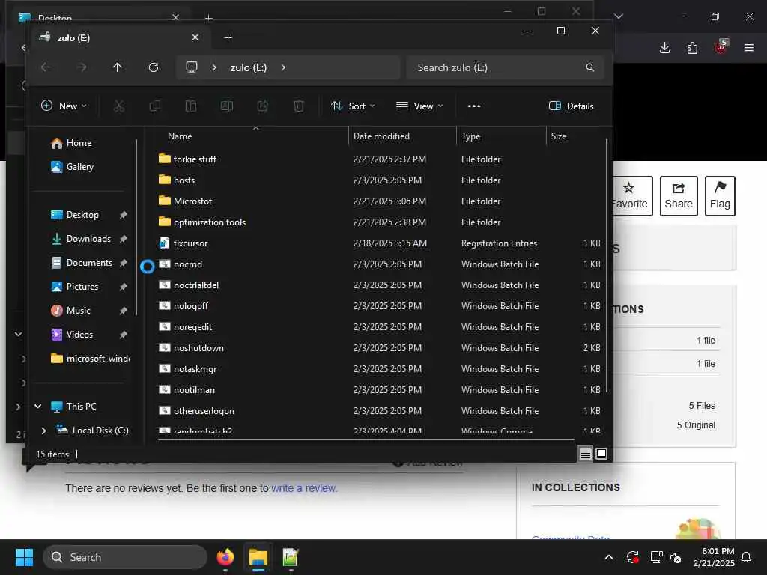Sort by Size column header

point(559,136)
